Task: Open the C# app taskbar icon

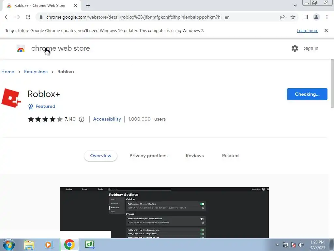Action: click(89, 244)
